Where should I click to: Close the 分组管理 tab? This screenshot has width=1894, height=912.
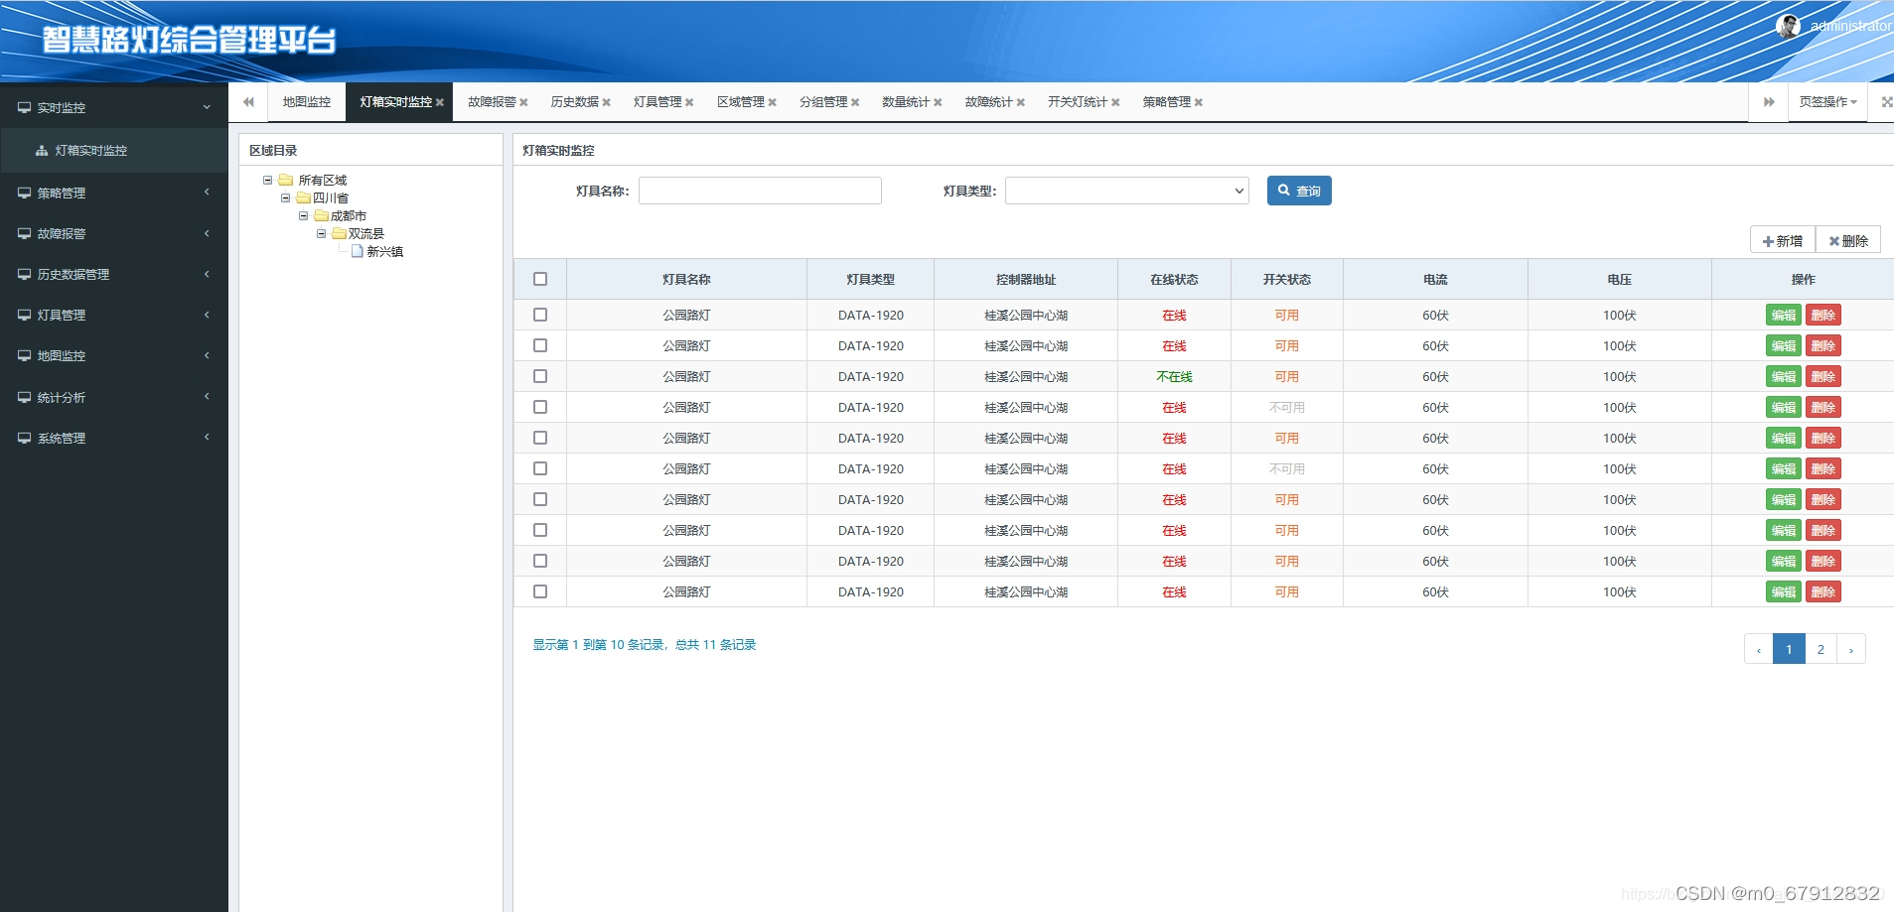(x=855, y=102)
